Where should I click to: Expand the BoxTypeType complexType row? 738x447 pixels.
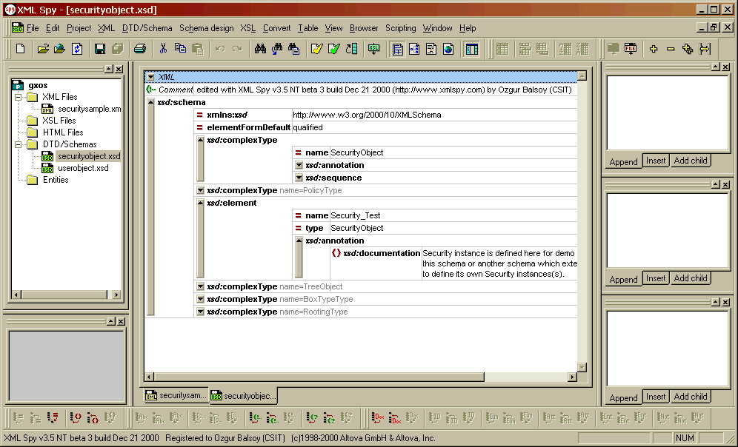(200, 300)
